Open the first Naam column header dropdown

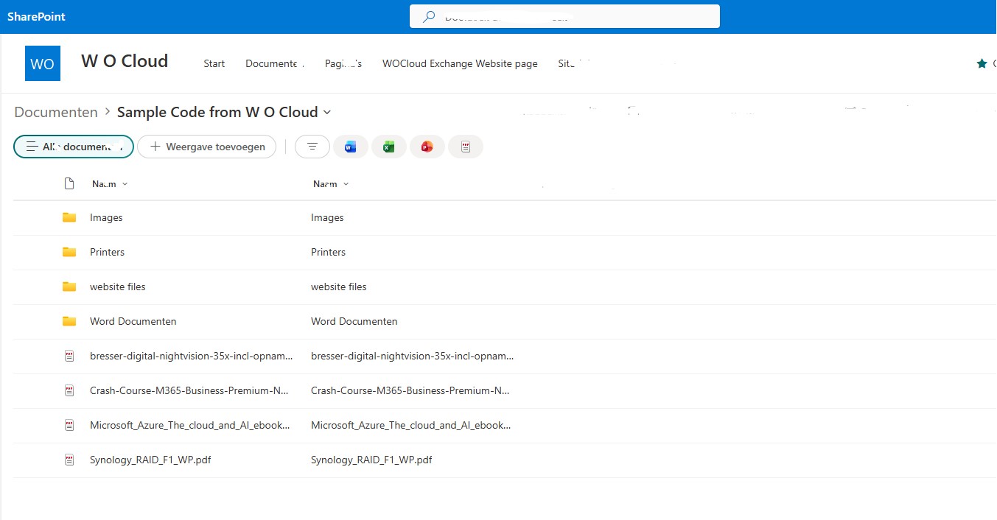click(x=110, y=184)
